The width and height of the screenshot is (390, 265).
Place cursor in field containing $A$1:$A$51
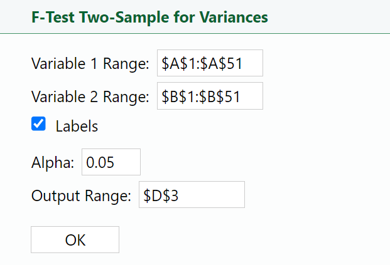click(x=209, y=63)
